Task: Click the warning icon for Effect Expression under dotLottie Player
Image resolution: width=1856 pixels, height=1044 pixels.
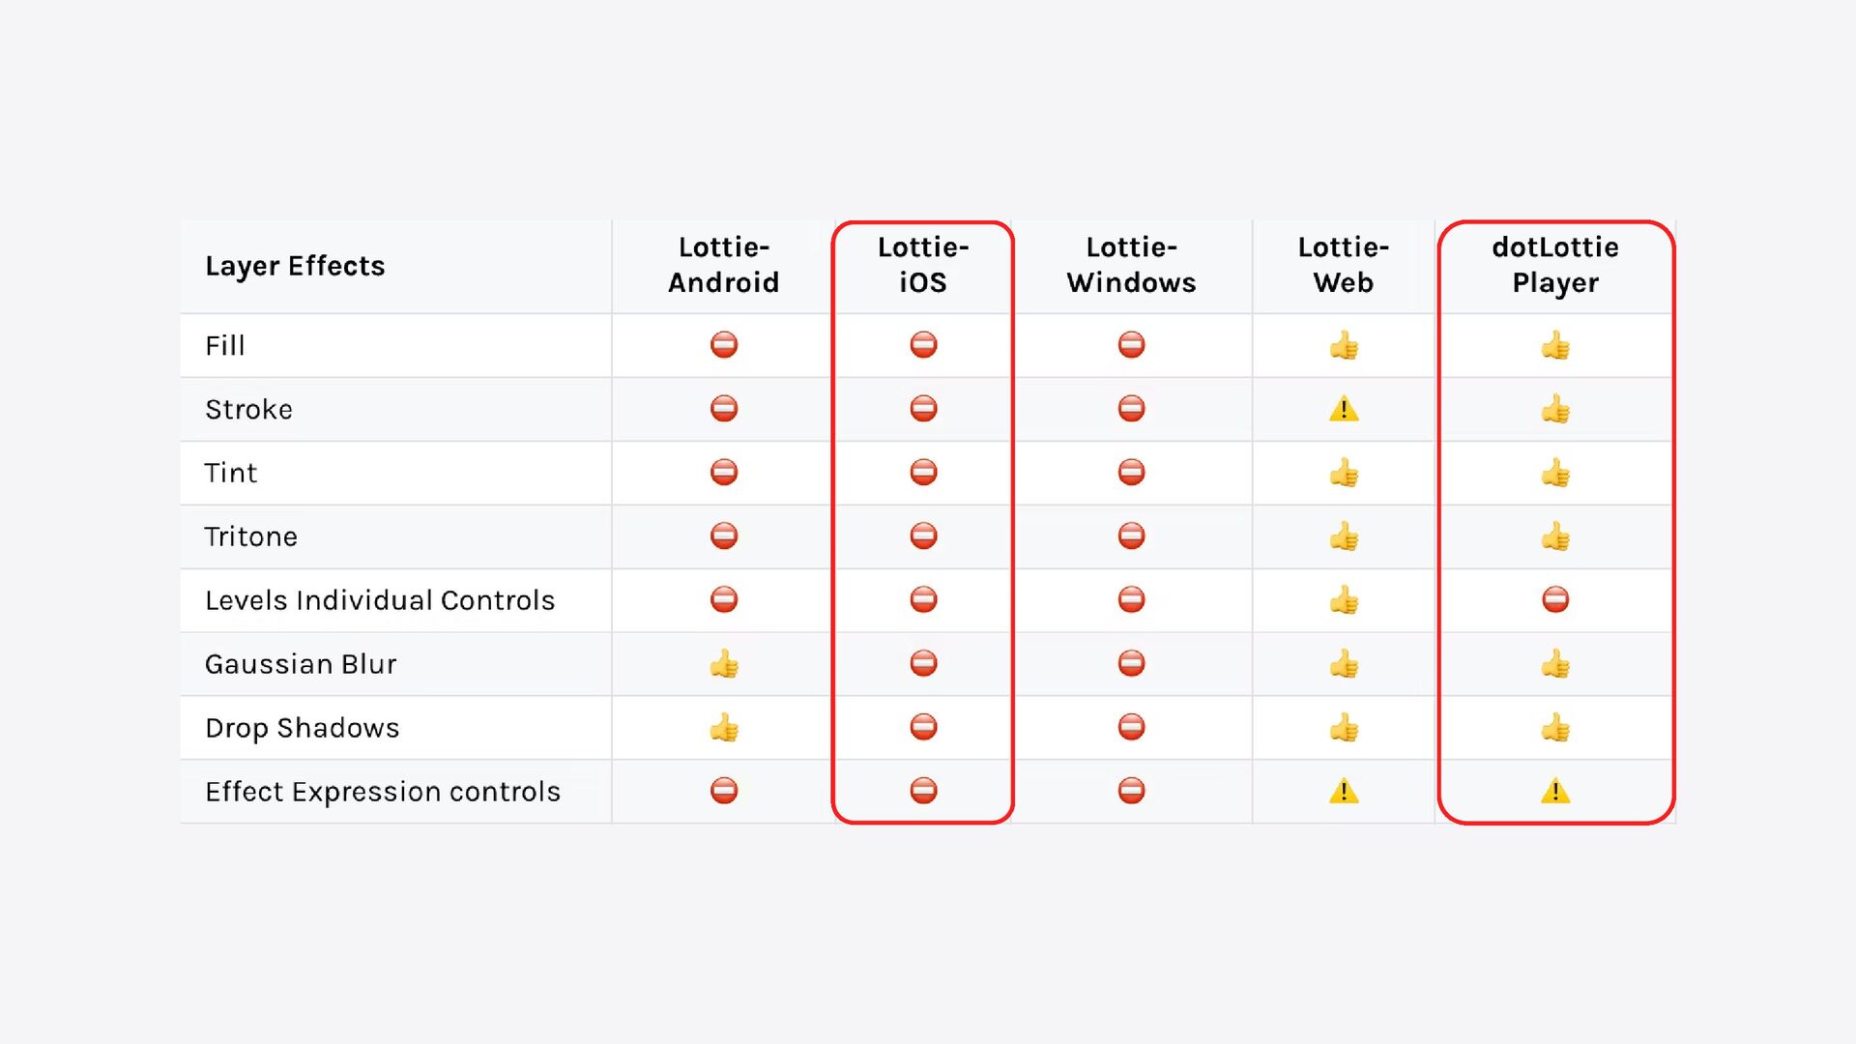Action: click(1555, 792)
